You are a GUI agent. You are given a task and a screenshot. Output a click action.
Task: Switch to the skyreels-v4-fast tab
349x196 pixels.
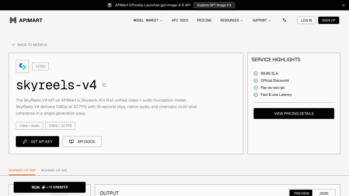(x=22, y=170)
